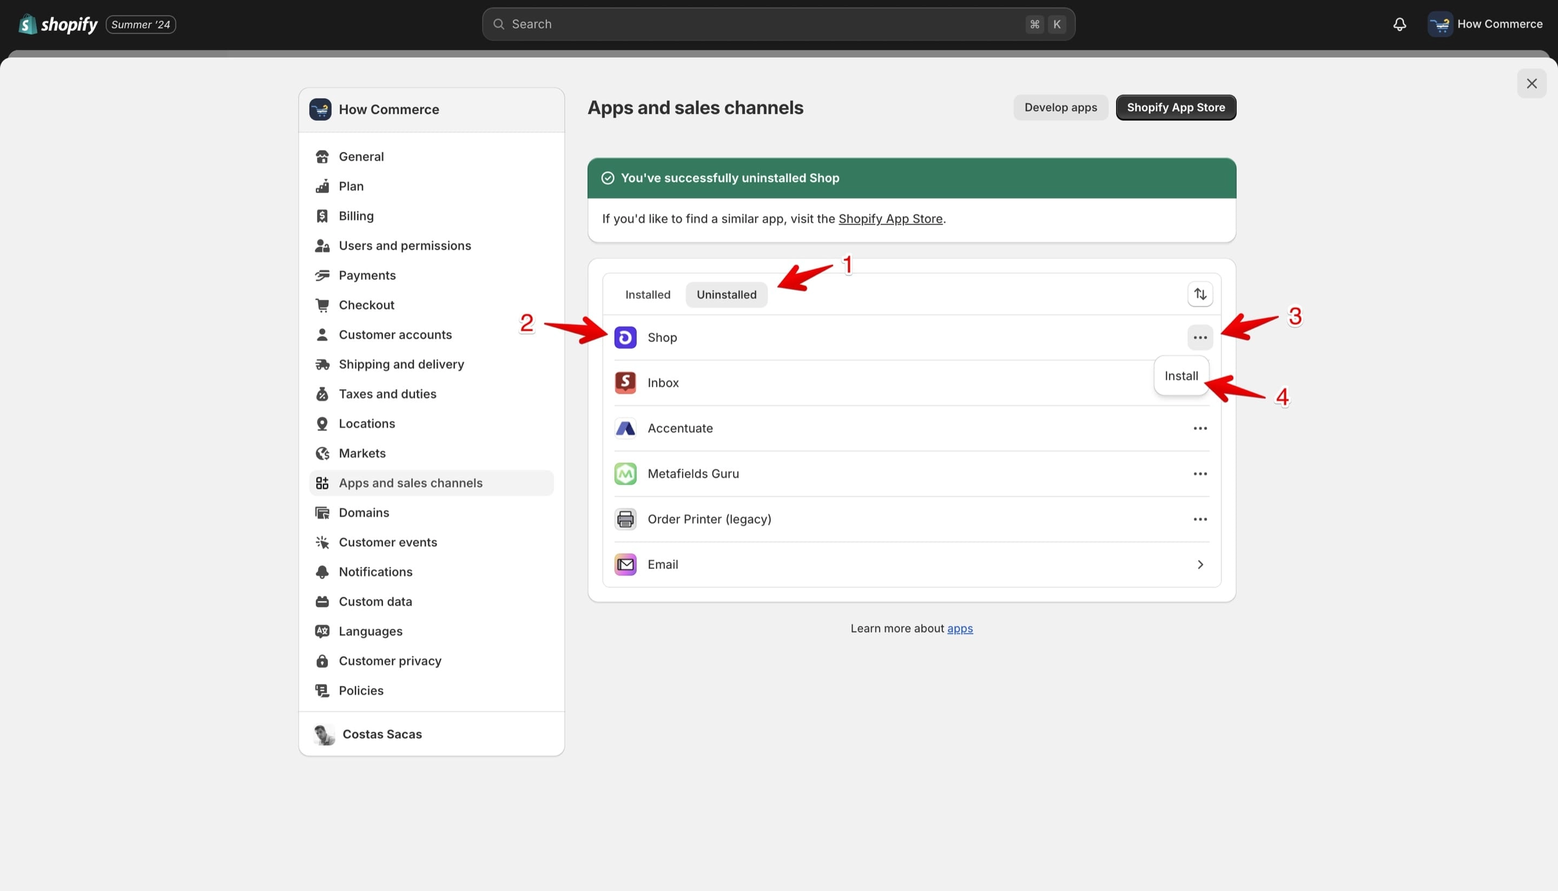
Task: Click the Metafields Guru app icon
Action: pos(625,474)
